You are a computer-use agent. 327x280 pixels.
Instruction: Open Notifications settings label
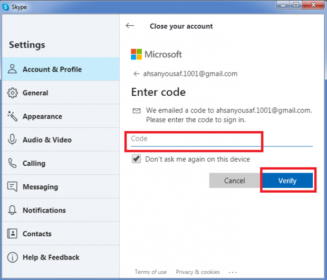coord(44,210)
